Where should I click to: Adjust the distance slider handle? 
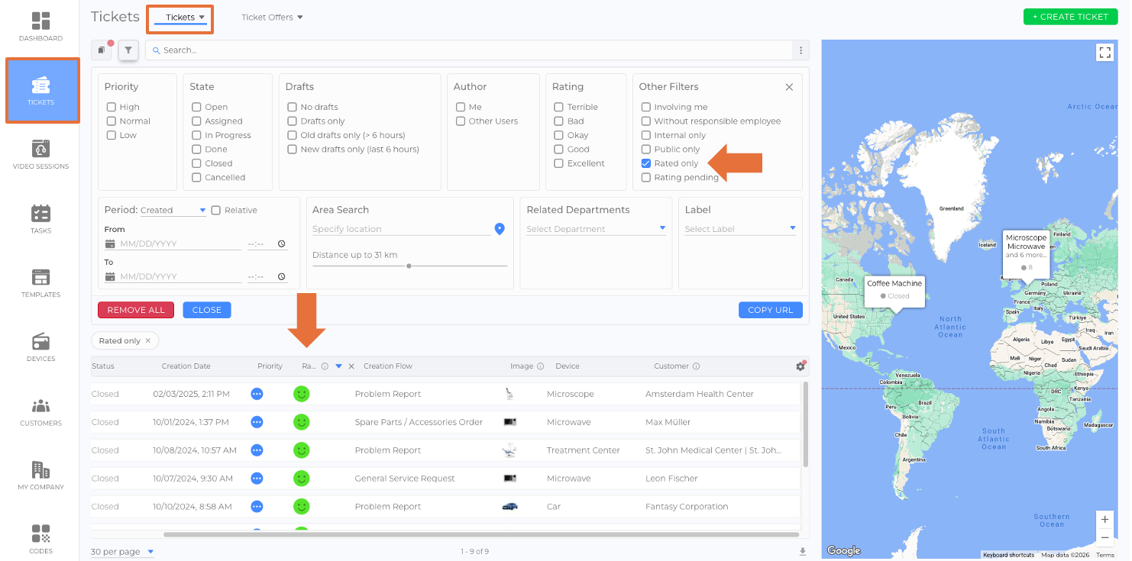coord(409,266)
